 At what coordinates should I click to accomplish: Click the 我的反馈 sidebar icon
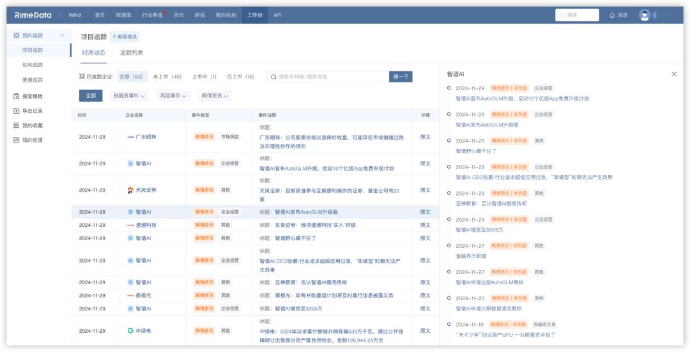(16, 140)
